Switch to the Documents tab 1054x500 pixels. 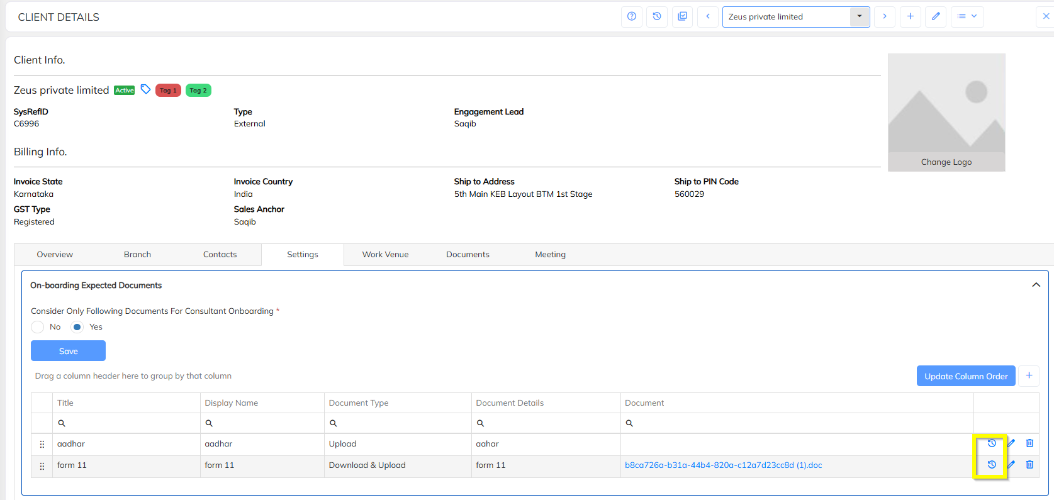point(468,255)
